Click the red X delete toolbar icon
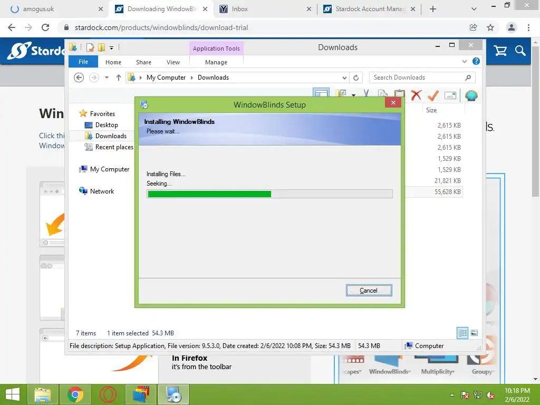 point(417,95)
